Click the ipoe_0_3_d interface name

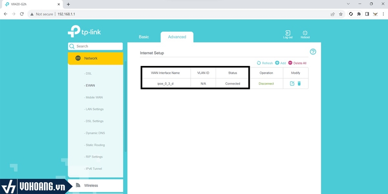(165, 84)
